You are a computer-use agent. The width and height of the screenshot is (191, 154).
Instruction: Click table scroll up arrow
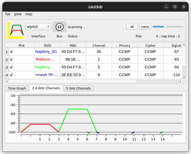pos(184,45)
